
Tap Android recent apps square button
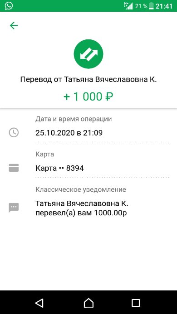tap(136, 302)
